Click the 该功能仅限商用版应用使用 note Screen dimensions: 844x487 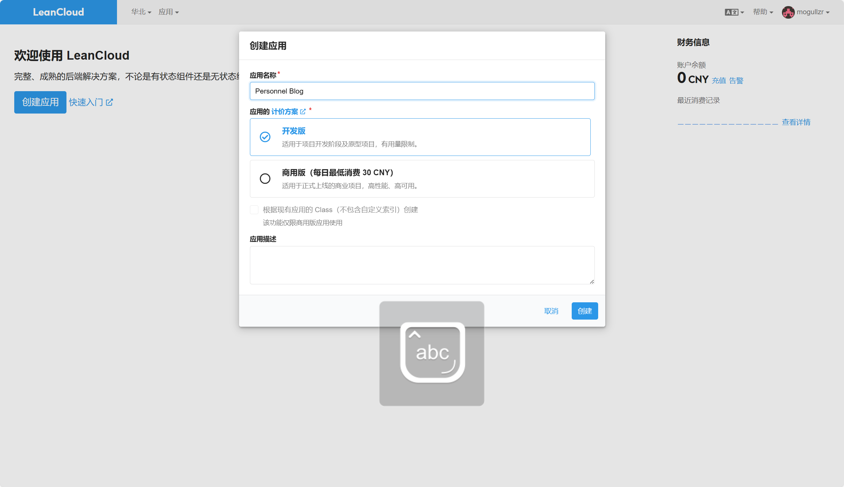point(302,223)
